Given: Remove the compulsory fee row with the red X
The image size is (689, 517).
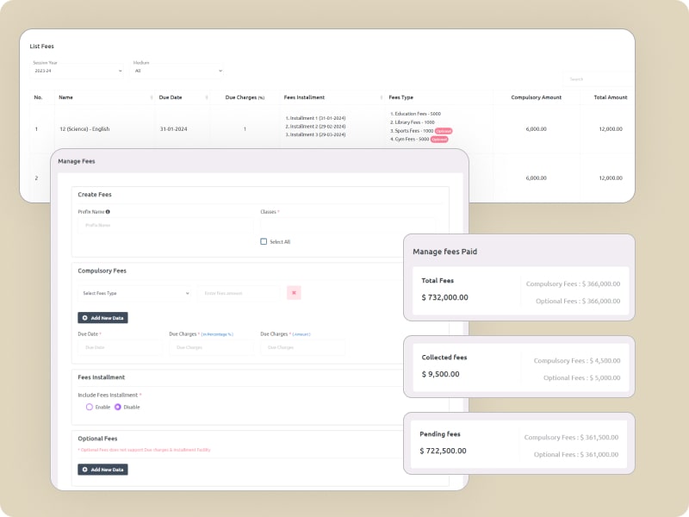Looking at the screenshot, I should 294,293.
